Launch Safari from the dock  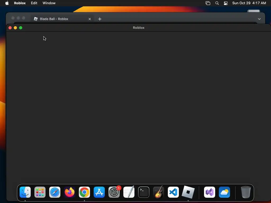pos(55,192)
